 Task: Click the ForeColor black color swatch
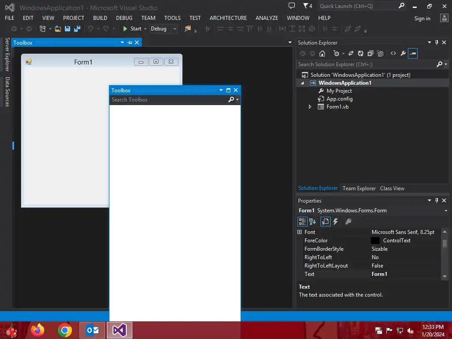pos(375,241)
